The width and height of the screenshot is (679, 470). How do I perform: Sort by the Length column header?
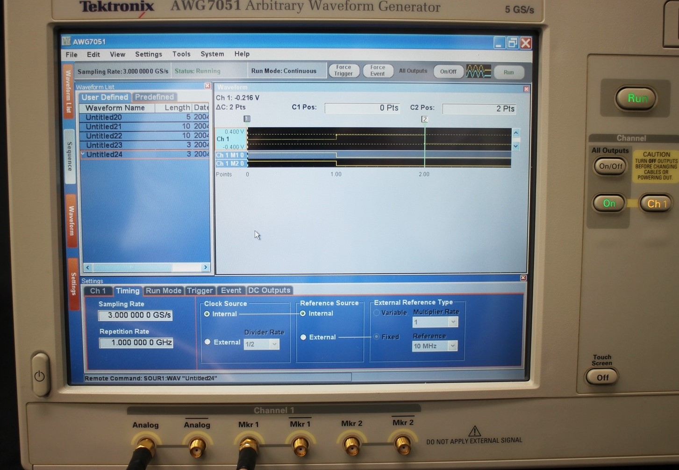click(173, 108)
